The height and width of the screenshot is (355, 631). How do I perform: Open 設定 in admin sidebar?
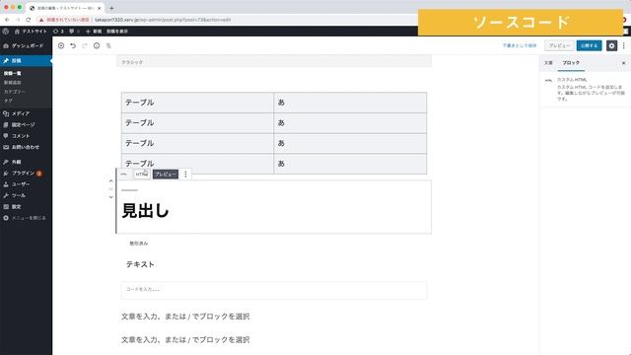(26, 207)
